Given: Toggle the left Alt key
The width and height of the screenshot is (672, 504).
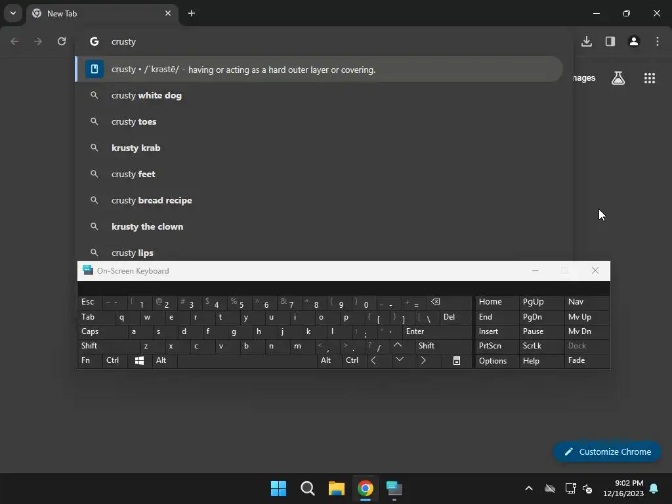Looking at the screenshot, I should pos(165,360).
